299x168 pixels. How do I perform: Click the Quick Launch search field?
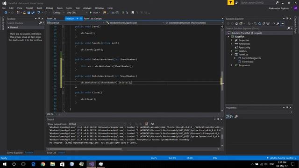coord(258,3)
